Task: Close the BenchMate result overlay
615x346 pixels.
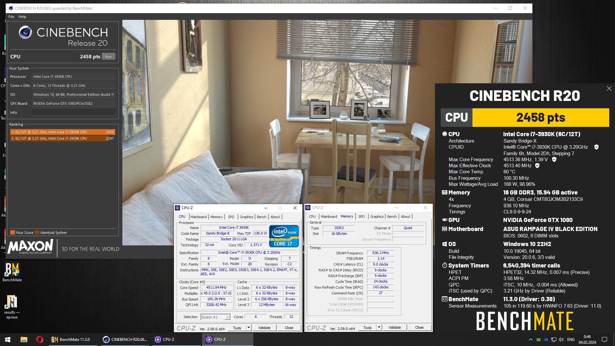Action: click(609, 89)
